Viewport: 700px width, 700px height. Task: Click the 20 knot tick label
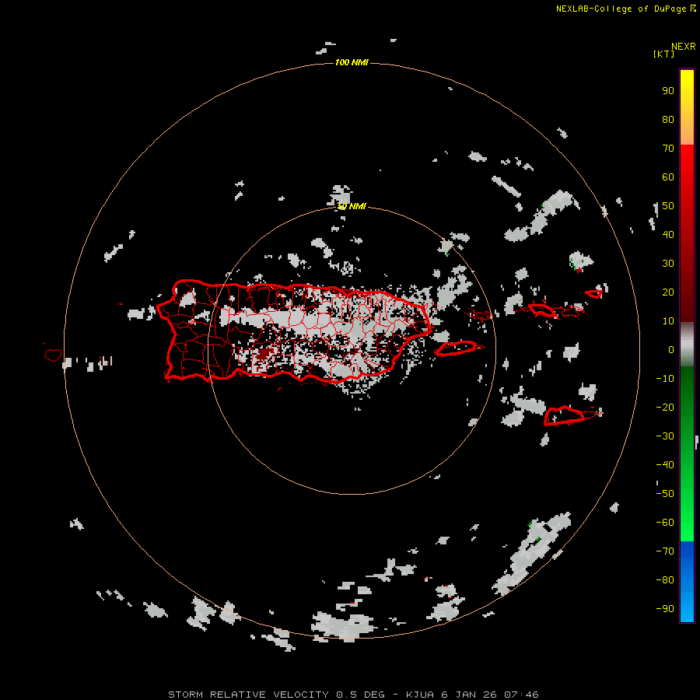[x=668, y=292]
